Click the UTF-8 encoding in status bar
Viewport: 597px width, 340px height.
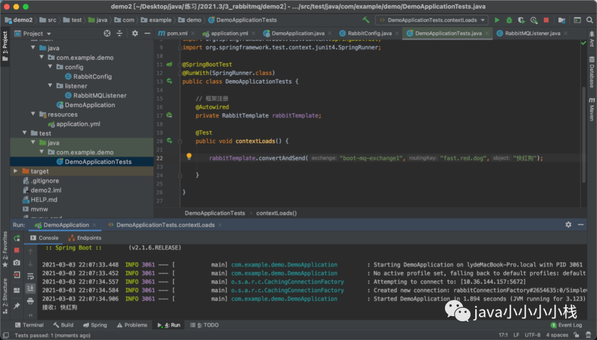(x=532, y=335)
